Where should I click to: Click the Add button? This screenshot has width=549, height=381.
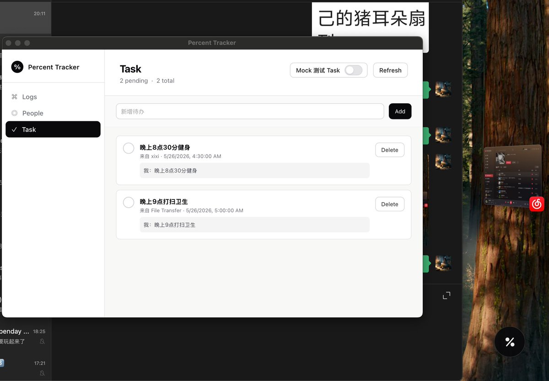pyautogui.click(x=400, y=111)
